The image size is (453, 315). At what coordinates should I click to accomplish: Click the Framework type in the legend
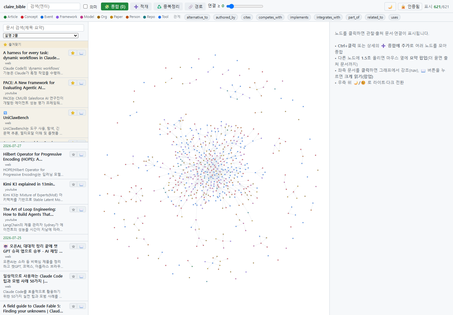(66, 17)
